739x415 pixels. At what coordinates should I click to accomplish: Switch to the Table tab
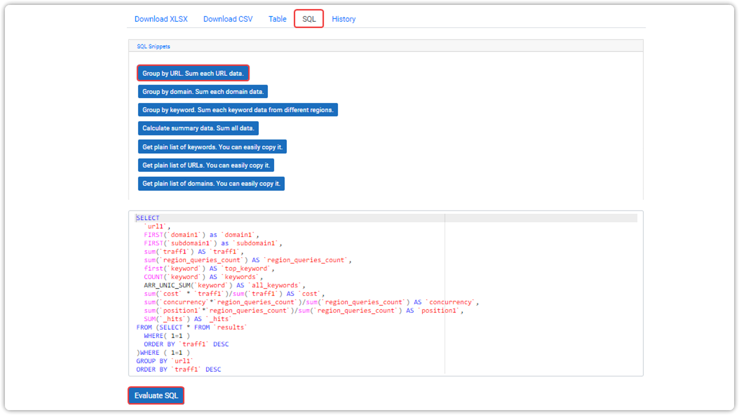[x=278, y=19]
